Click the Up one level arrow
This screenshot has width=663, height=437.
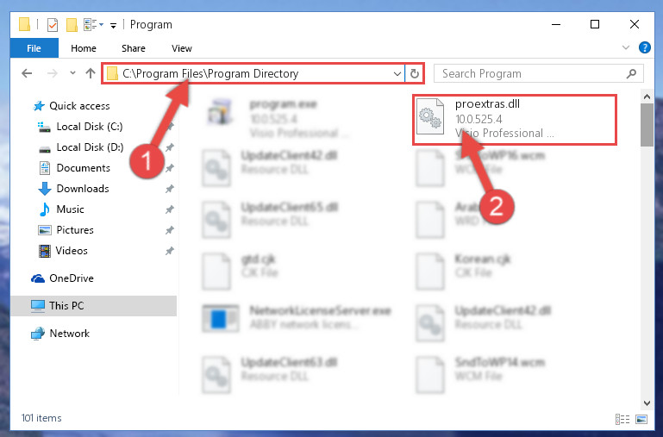pos(90,73)
